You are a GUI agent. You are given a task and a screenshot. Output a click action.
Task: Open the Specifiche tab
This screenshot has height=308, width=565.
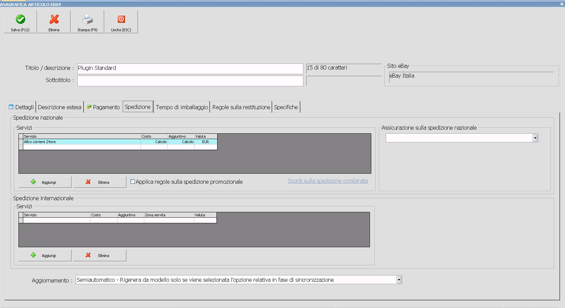286,107
